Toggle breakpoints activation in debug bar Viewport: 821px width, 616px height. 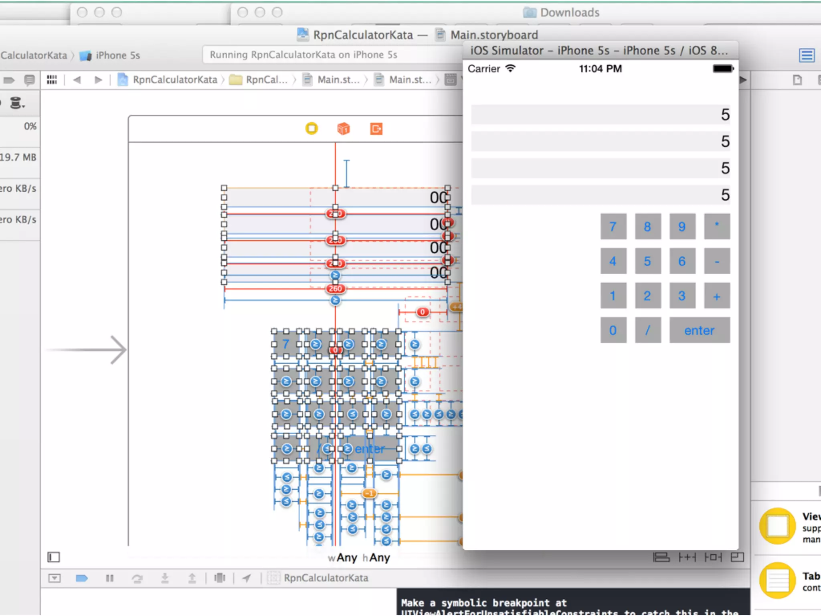pos(82,578)
